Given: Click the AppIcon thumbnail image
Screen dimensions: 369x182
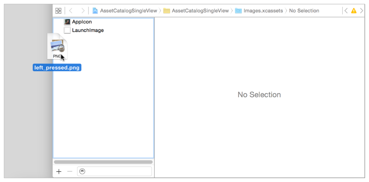Looking at the screenshot, I should (67, 22).
